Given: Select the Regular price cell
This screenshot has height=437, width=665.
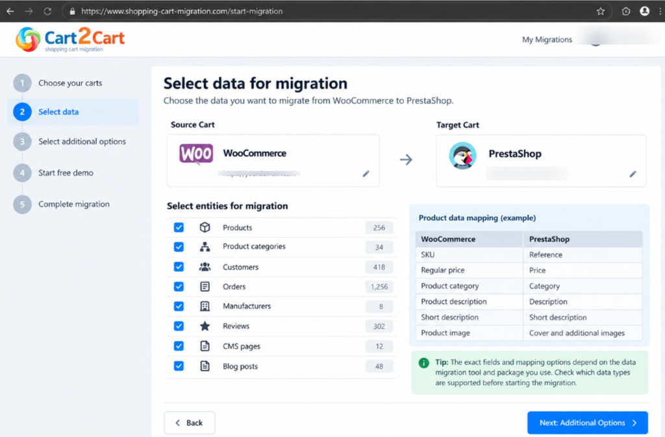Looking at the screenshot, I should coord(469,270).
